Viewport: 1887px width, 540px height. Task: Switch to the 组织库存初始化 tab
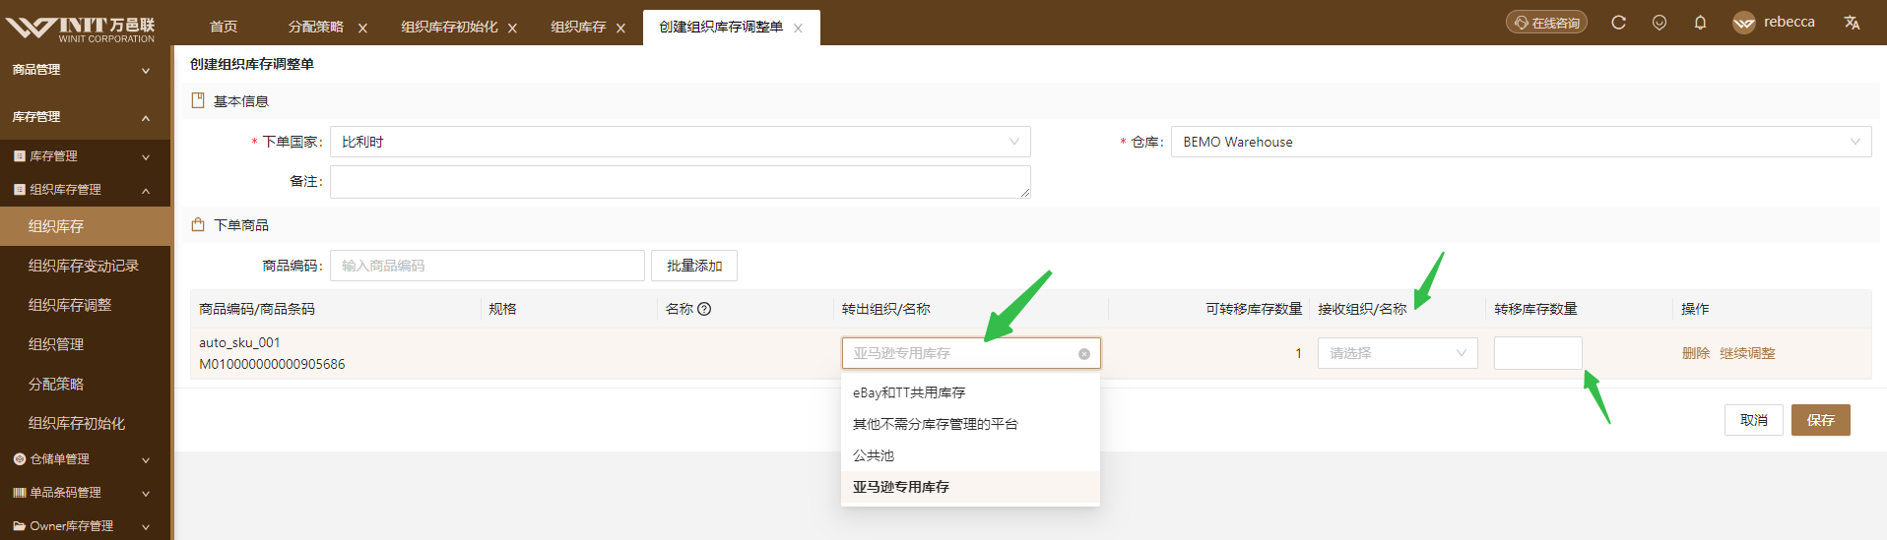(449, 27)
